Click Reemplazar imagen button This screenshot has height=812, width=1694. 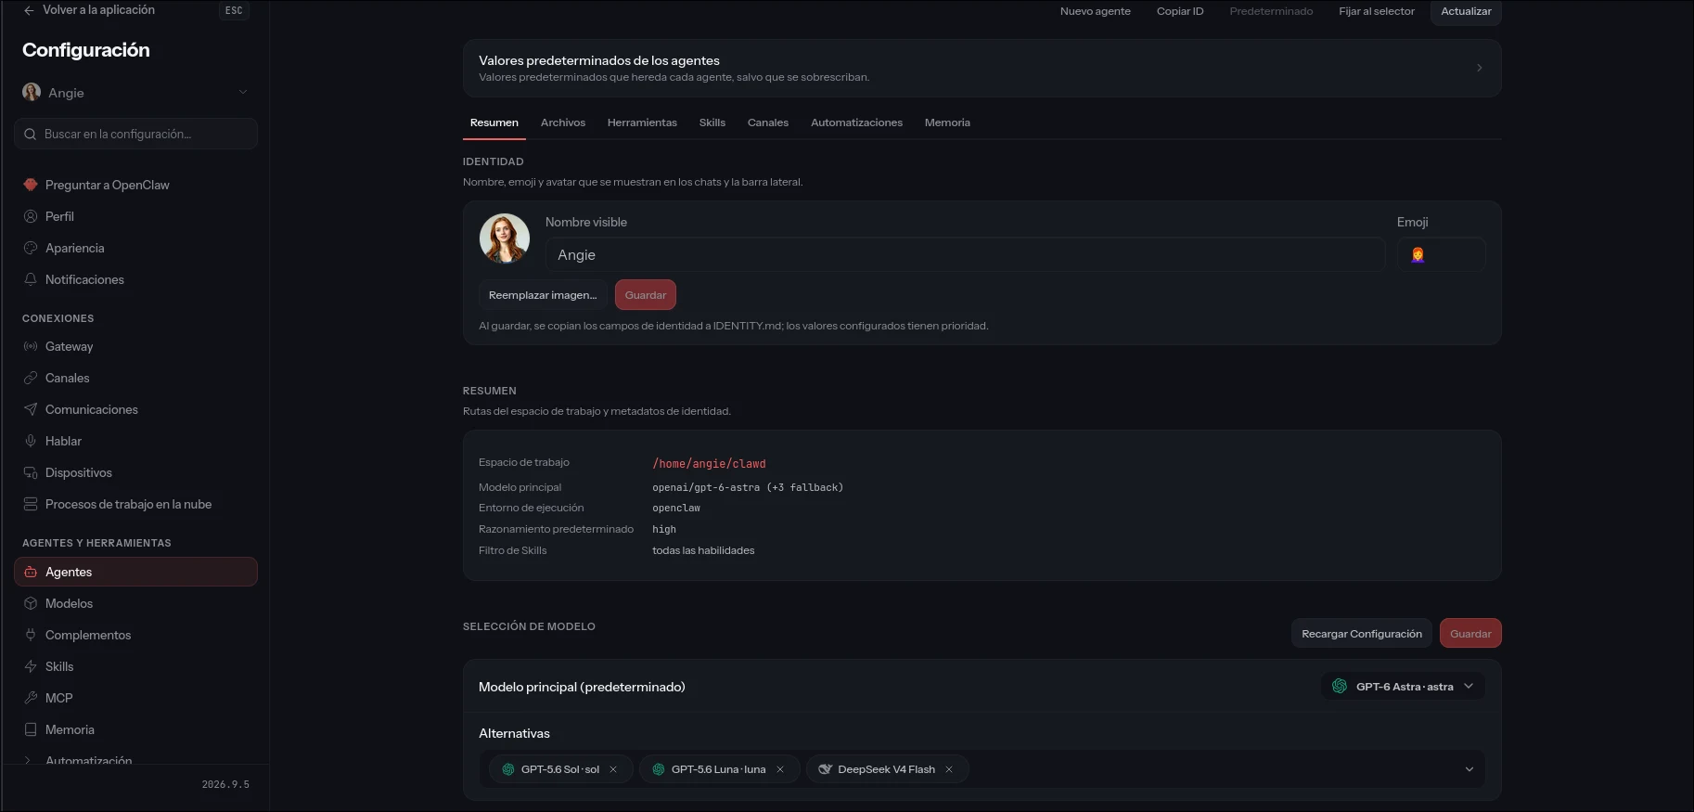tap(543, 295)
